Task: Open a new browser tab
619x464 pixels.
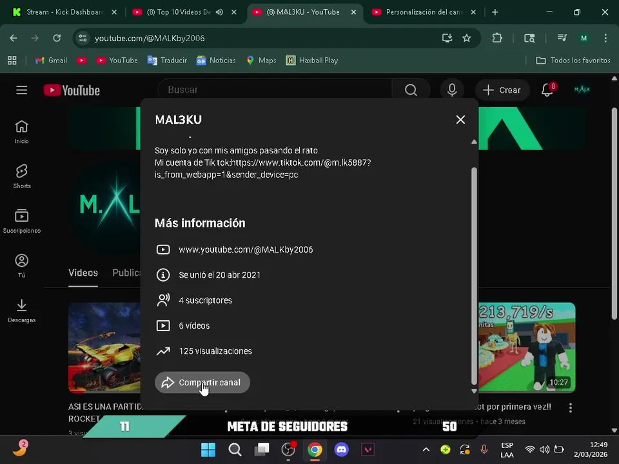Action: pyautogui.click(x=495, y=12)
